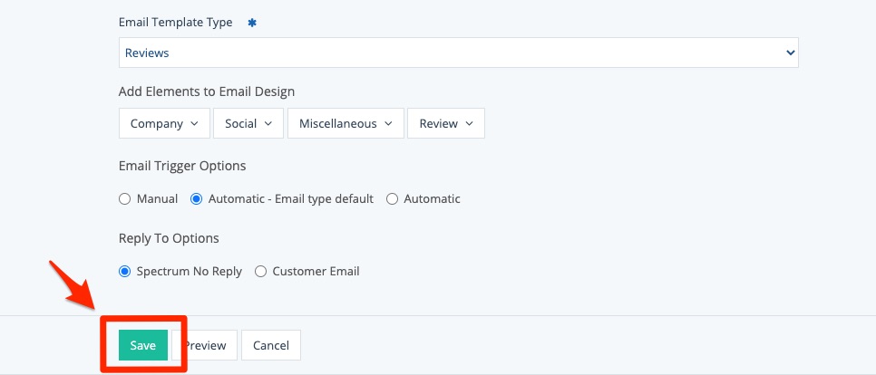This screenshot has width=876, height=375.
Task: Open the Review elements dropdown
Action: tap(446, 124)
